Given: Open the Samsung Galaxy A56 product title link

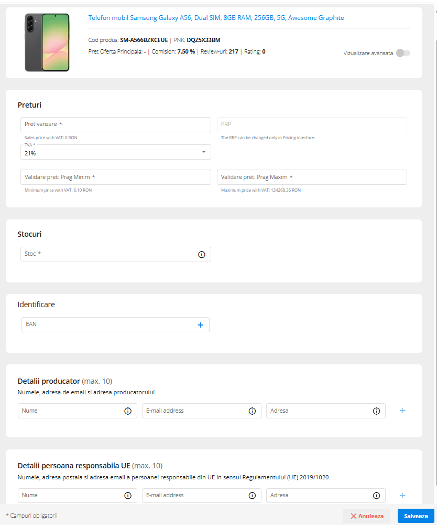Looking at the screenshot, I should pos(216,18).
